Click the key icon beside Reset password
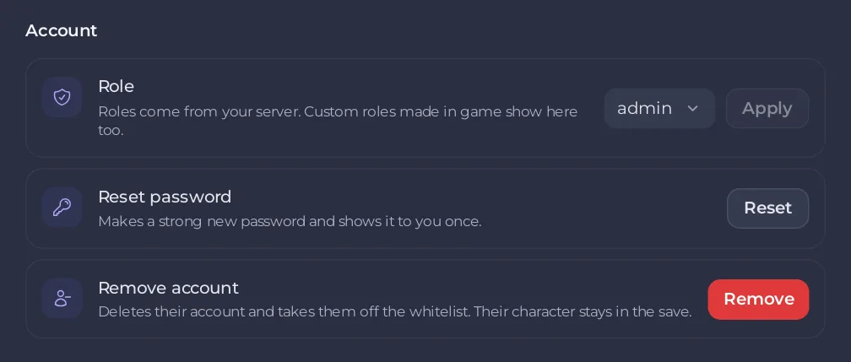 [x=62, y=208]
